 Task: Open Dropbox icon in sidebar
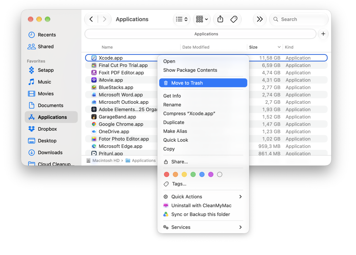point(32,129)
